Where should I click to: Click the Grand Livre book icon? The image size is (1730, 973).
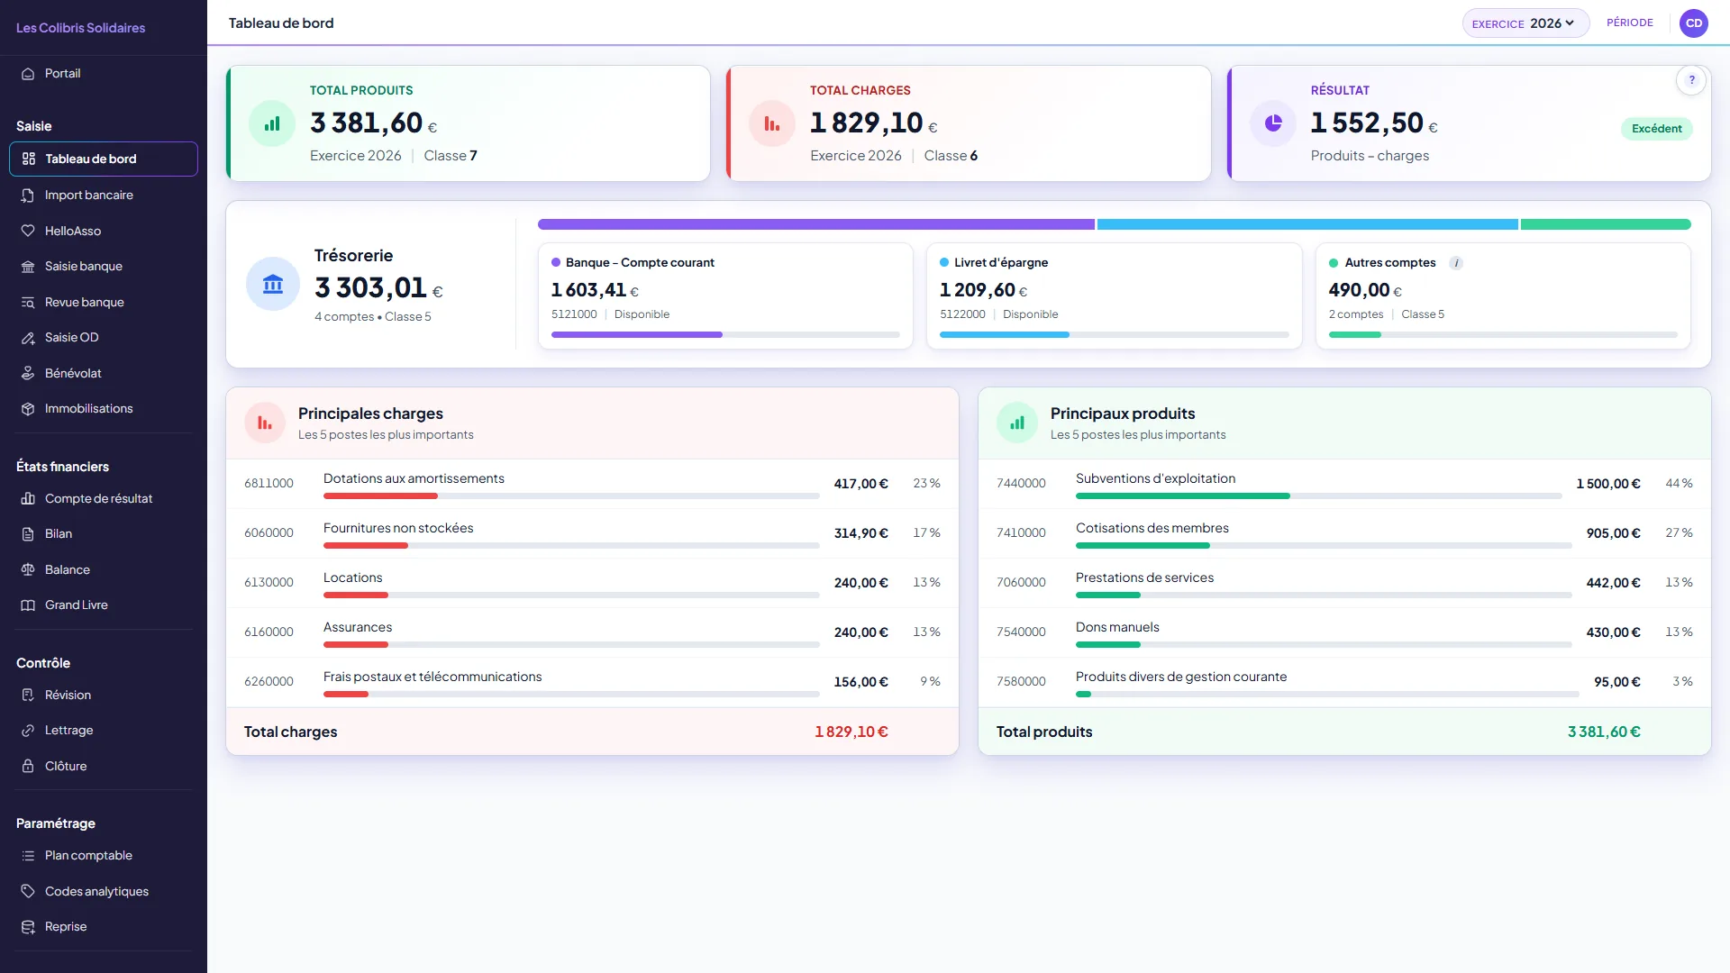click(28, 605)
